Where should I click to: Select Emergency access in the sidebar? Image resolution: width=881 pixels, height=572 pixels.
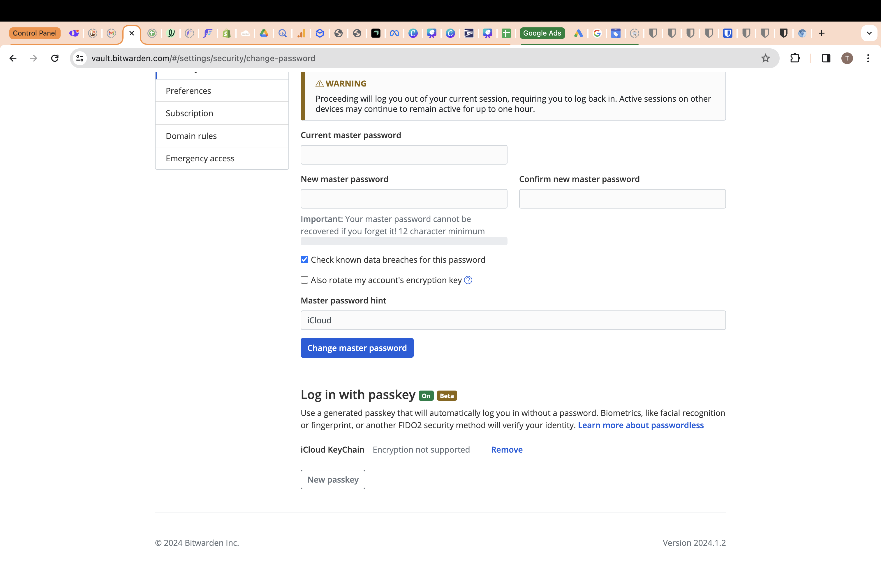200,158
